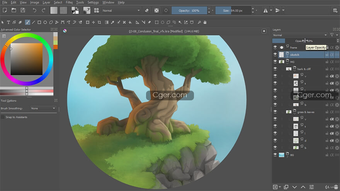Screen dimensions: 340x191
Task: Select the Pan hand tool
Action: click(205, 22)
